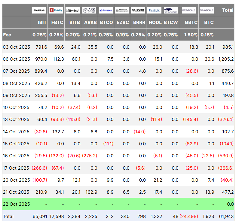Select the 13 Oct 2025 date cell
Screen dimensions: 236x221
16,120
